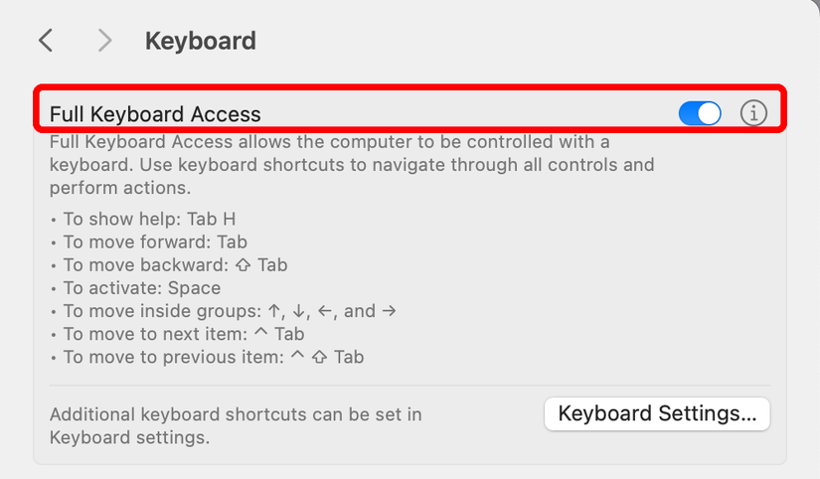The height and width of the screenshot is (479, 820).
Task: Click the Keyboard page title
Action: pyautogui.click(x=200, y=41)
